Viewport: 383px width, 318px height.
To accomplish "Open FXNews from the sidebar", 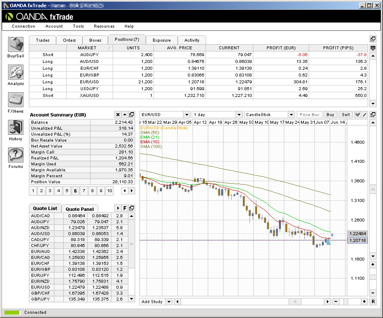I will 16,100.
